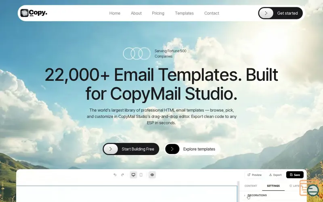Click the editor panel vertical scrollbar
The image size is (323, 202).
(x=238, y=191)
